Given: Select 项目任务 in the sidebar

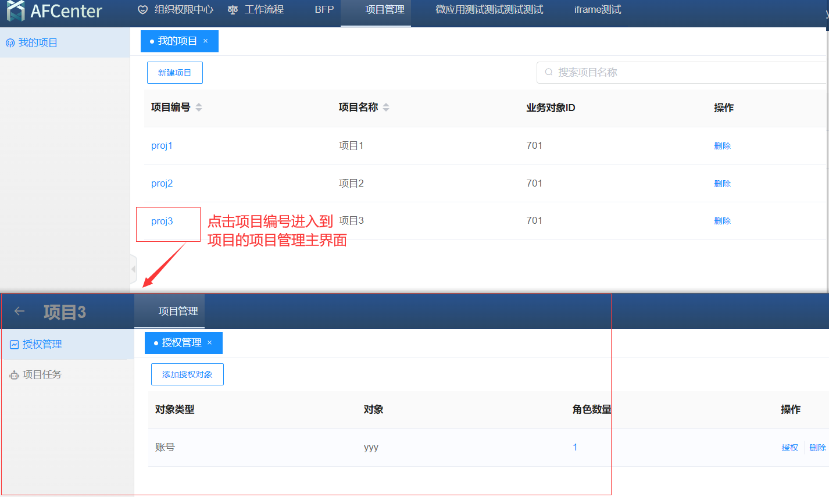Looking at the screenshot, I should [x=42, y=375].
